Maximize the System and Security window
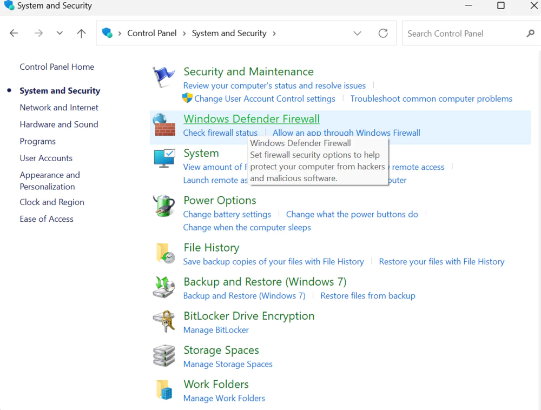Screen dimensions: 541x410 click(x=501, y=5)
